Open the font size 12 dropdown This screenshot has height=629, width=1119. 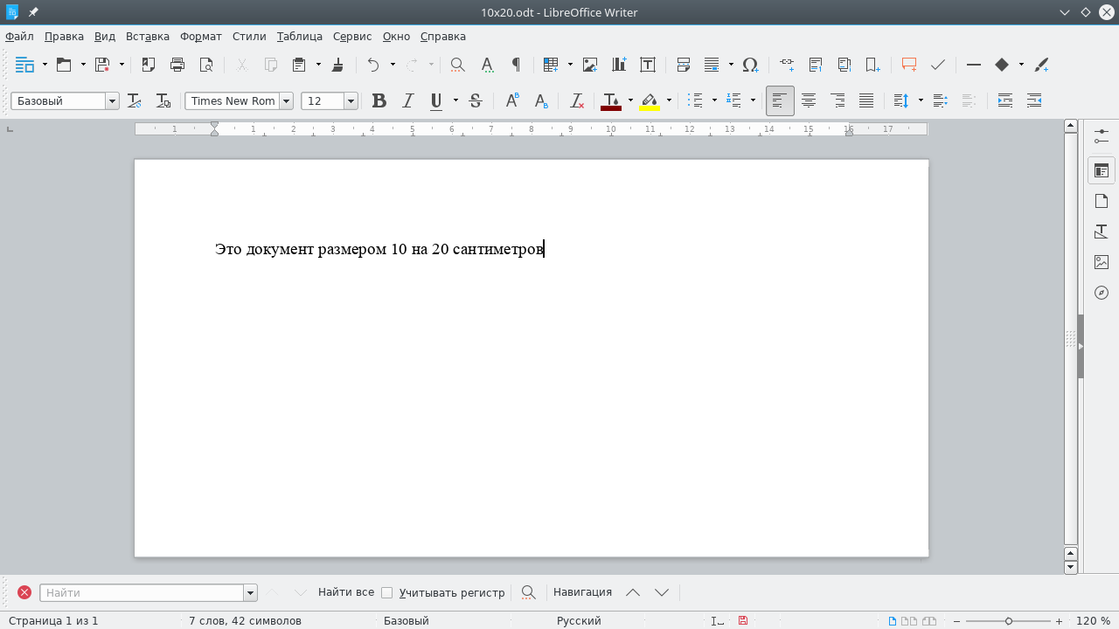pos(351,101)
